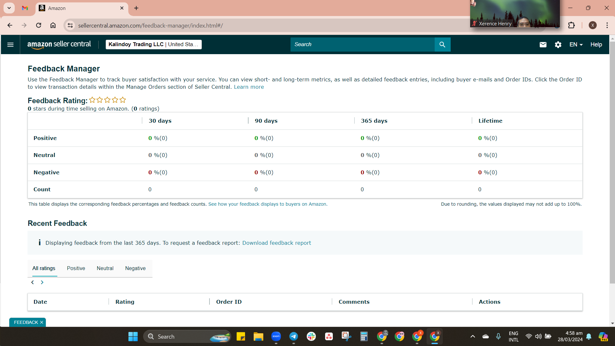
Task: Open browser home page
Action: pos(53,25)
